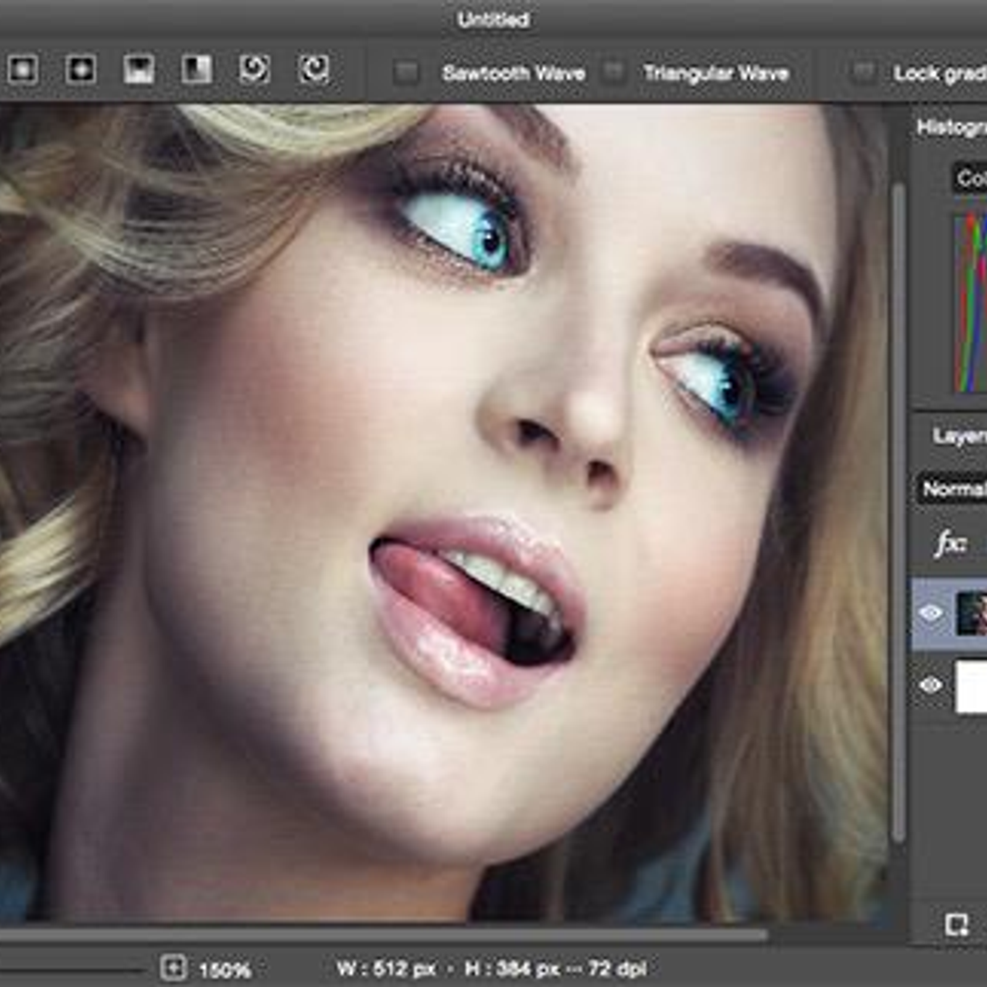The image size is (987, 987).
Task: Click the Histogram panel title
Action: point(952,128)
